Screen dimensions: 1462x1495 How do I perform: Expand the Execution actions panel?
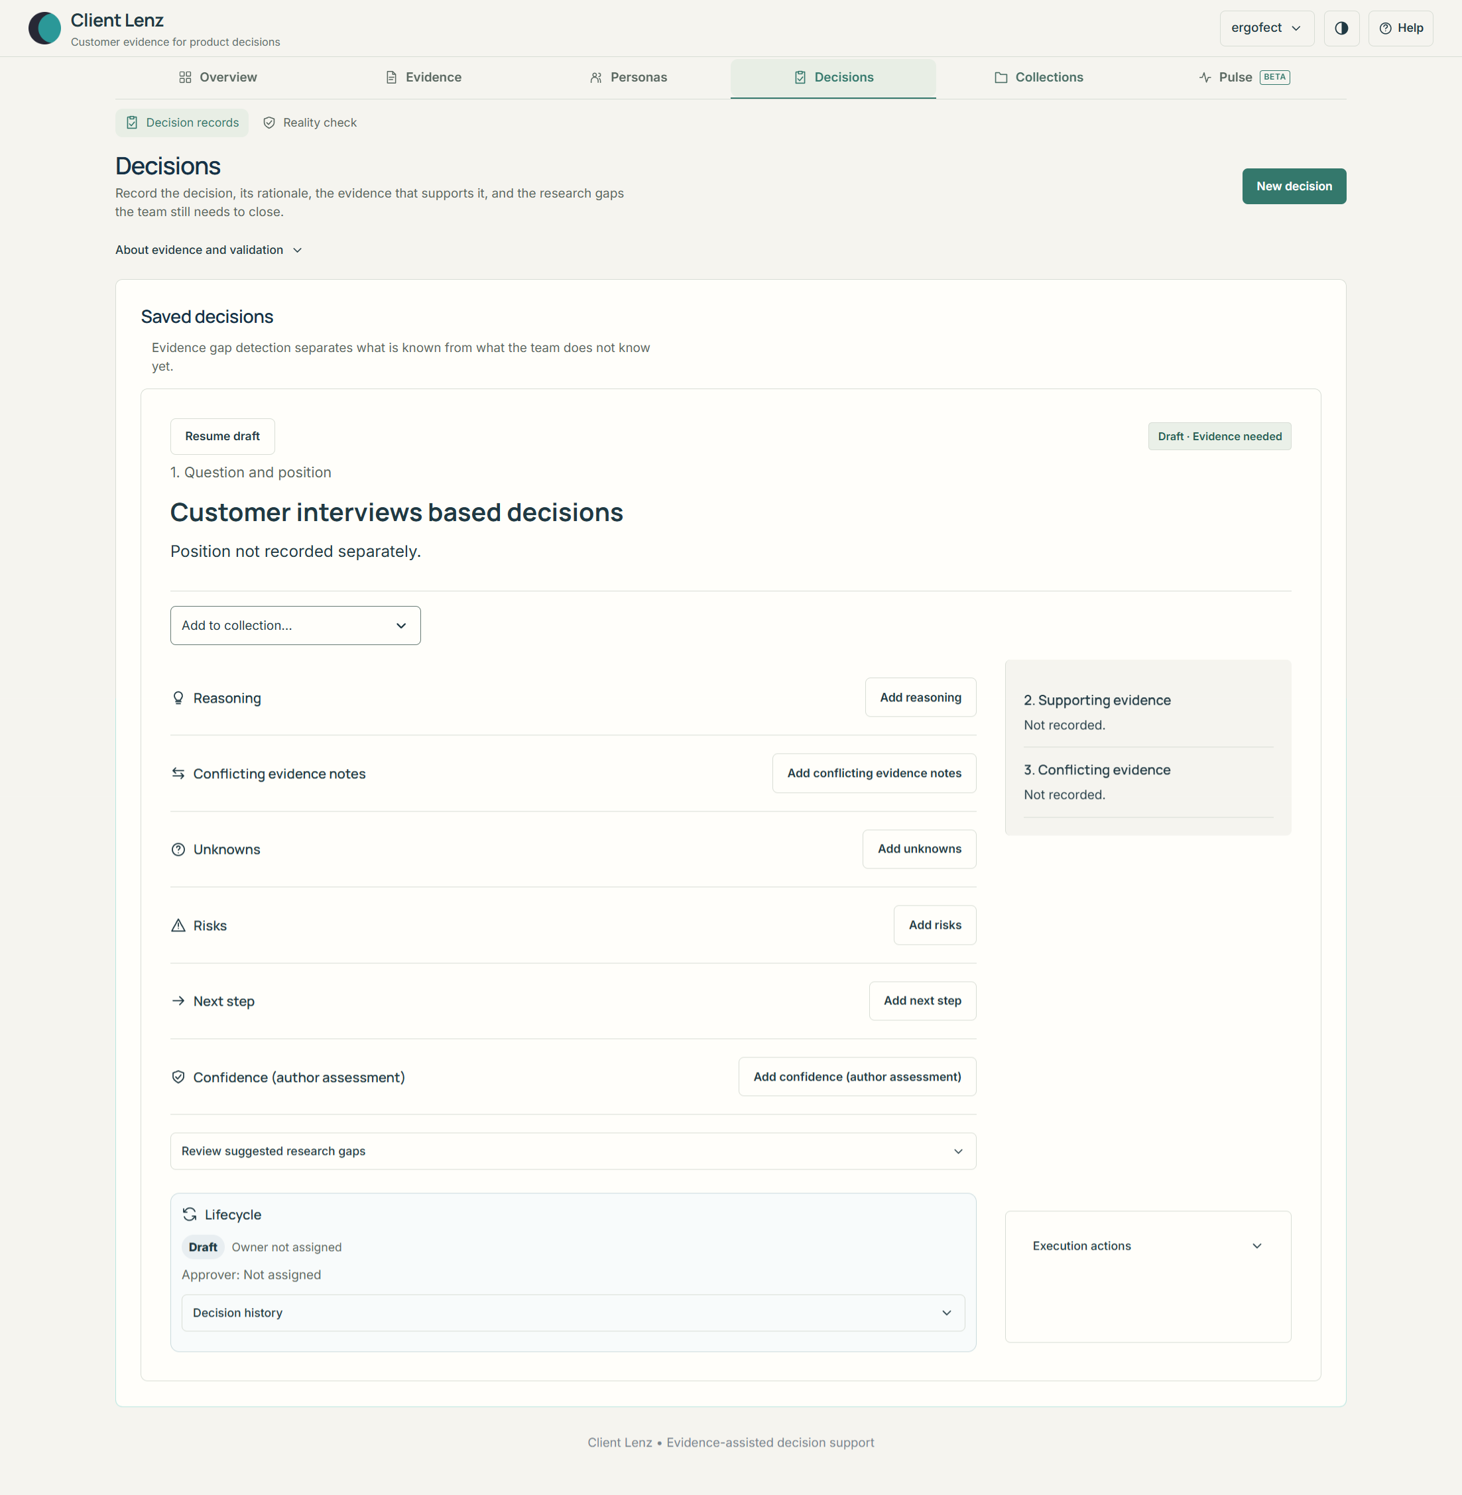pos(1147,1246)
